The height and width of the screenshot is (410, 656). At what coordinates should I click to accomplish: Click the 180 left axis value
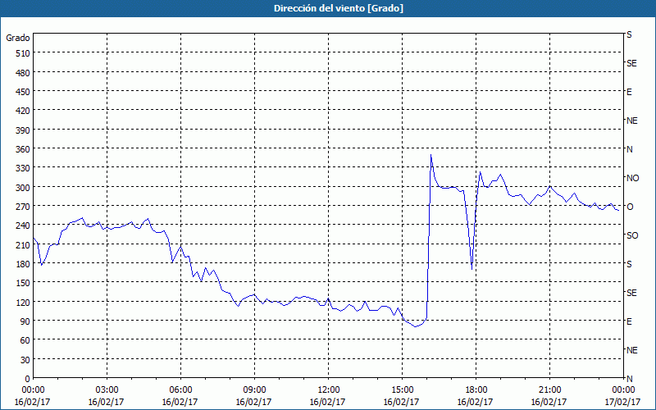point(23,263)
